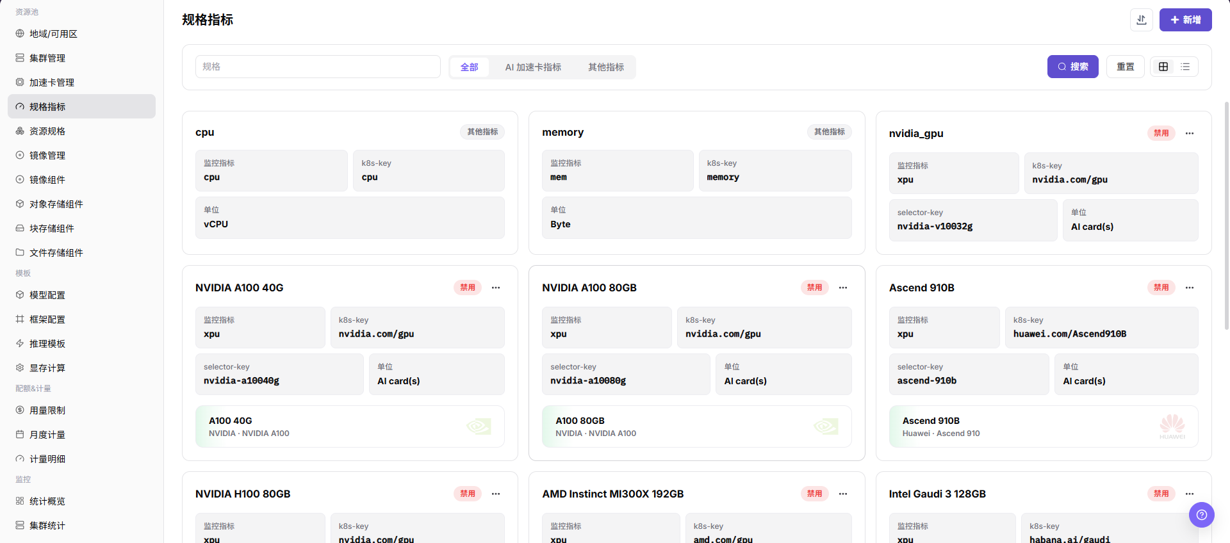The width and height of the screenshot is (1230, 543).
Task: Click the 新增 button
Action: tap(1185, 20)
